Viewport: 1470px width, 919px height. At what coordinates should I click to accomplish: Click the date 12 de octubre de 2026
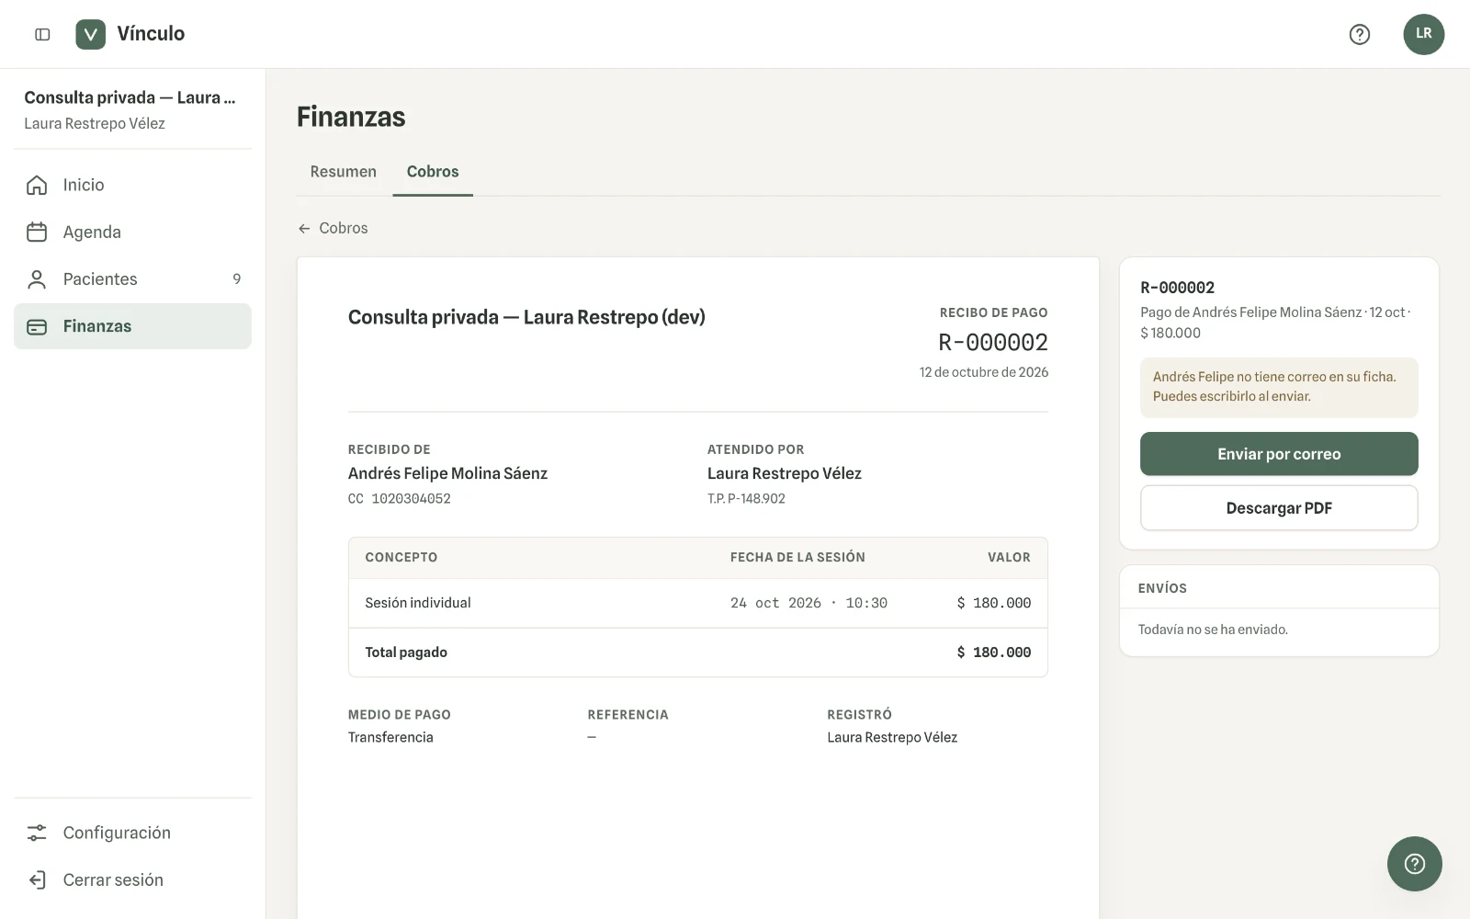click(983, 372)
